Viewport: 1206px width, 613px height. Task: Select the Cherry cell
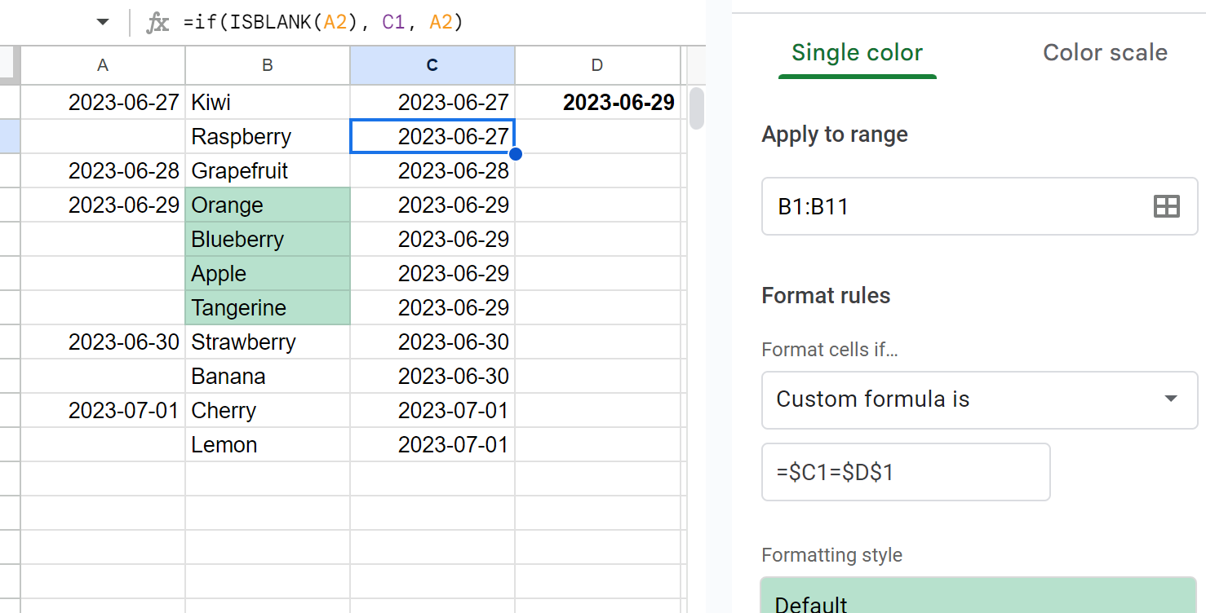coord(268,410)
